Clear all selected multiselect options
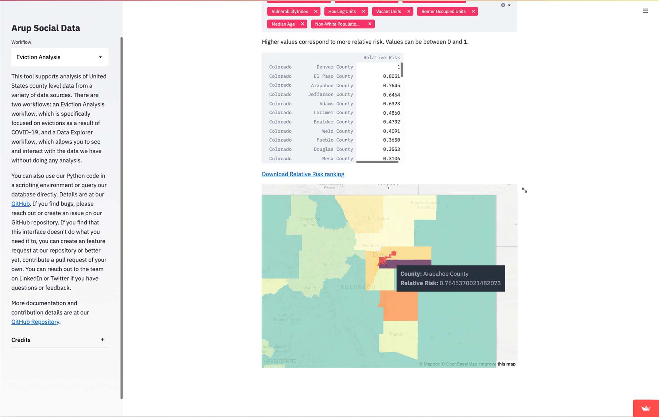The width and height of the screenshot is (659, 417). 503,5
